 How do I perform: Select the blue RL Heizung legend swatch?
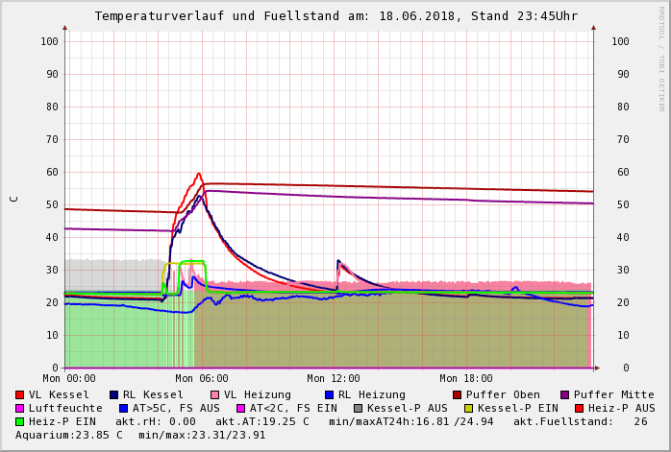point(329,394)
